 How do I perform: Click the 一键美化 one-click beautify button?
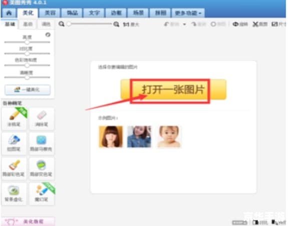tap(28, 90)
